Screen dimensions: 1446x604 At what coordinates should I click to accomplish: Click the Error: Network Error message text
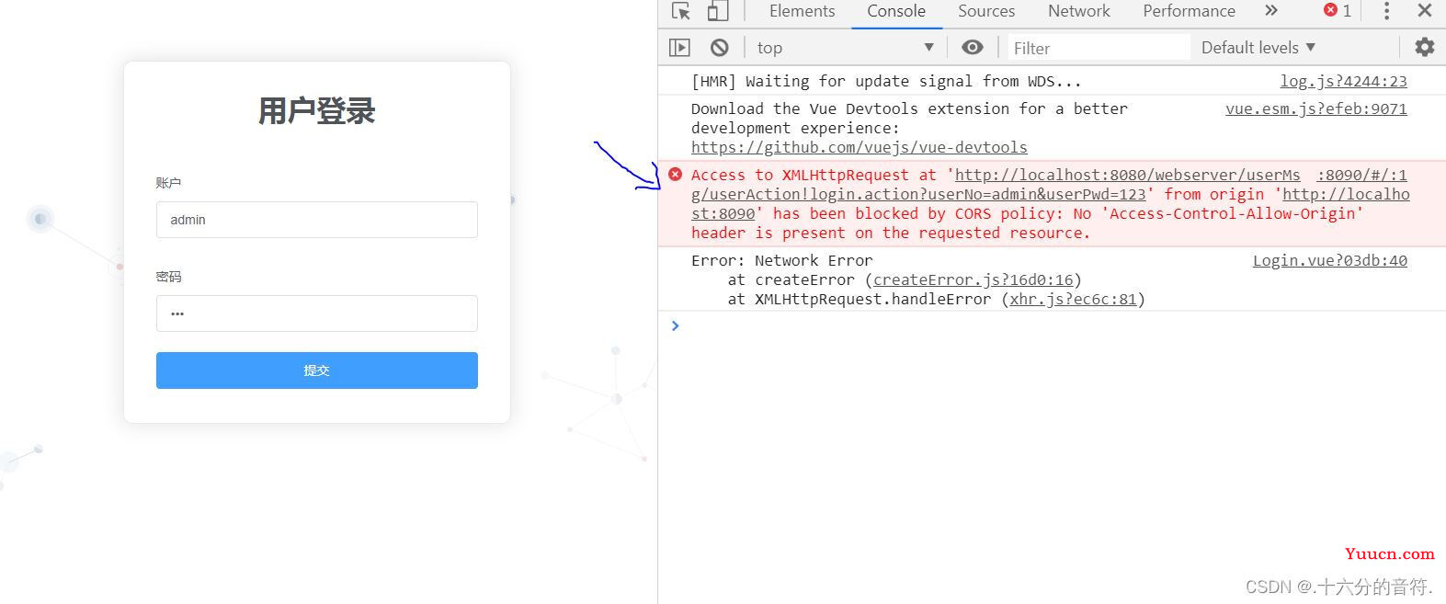782,260
